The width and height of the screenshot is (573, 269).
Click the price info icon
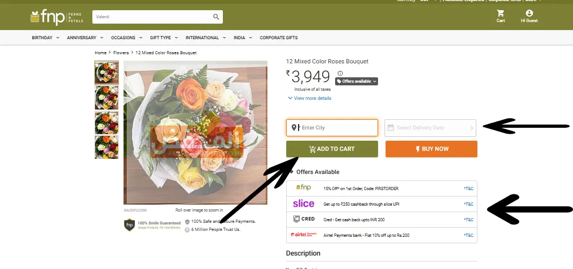340,74
